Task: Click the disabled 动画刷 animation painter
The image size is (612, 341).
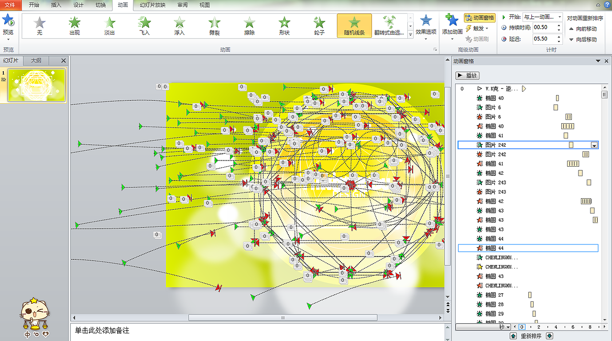Action: (x=477, y=39)
